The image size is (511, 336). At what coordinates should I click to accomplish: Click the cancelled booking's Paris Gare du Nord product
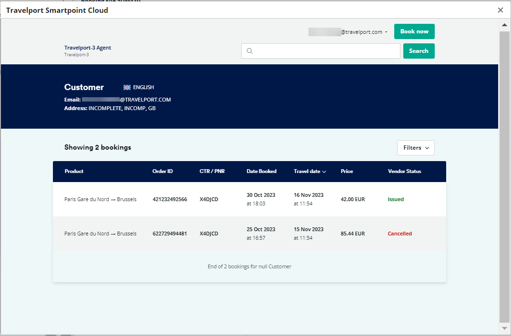click(101, 234)
